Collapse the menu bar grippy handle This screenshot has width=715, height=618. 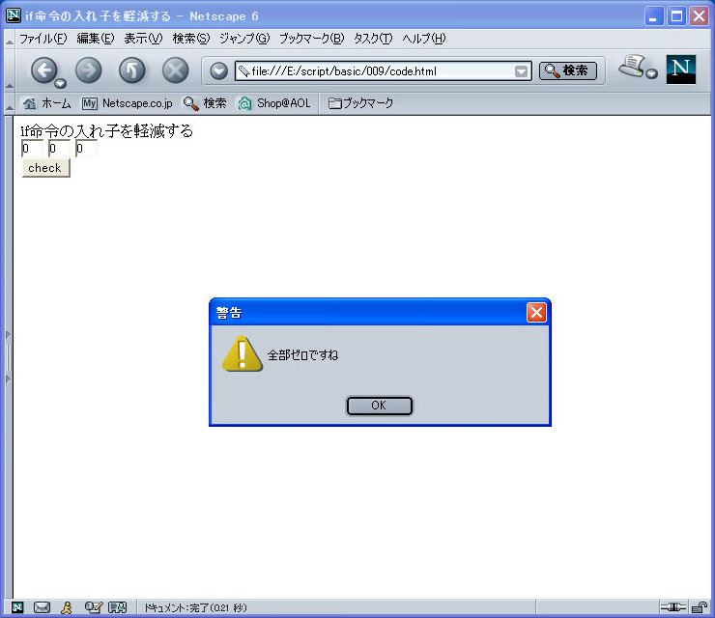pos(9,41)
